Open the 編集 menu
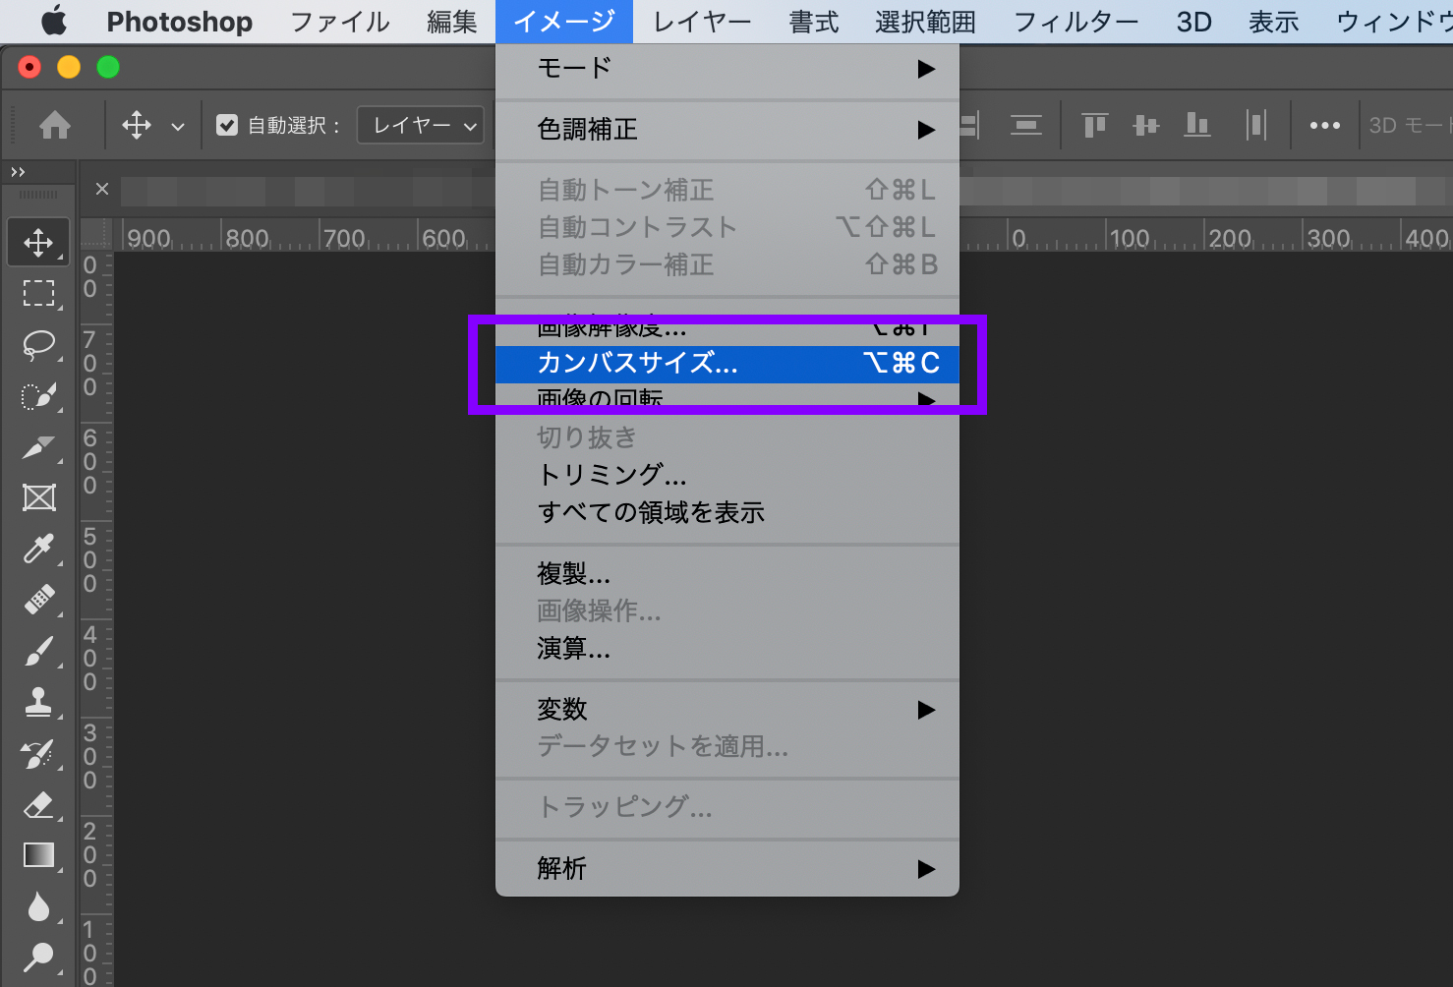The image size is (1453, 987). click(452, 22)
